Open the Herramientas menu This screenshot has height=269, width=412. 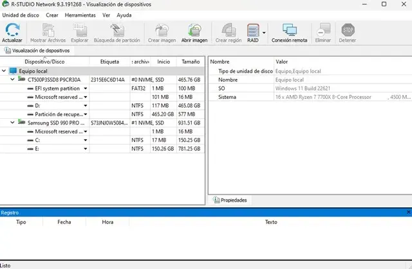click(x=80, y=15)
